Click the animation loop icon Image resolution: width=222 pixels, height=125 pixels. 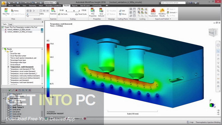[44, 11]
